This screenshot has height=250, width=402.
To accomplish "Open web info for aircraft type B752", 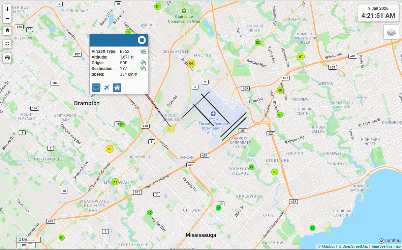I will point(143,51).
